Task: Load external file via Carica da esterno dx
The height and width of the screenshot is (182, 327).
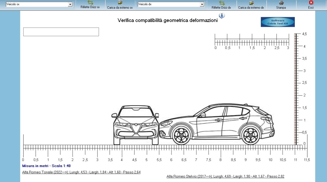Action: click(251, 3)
